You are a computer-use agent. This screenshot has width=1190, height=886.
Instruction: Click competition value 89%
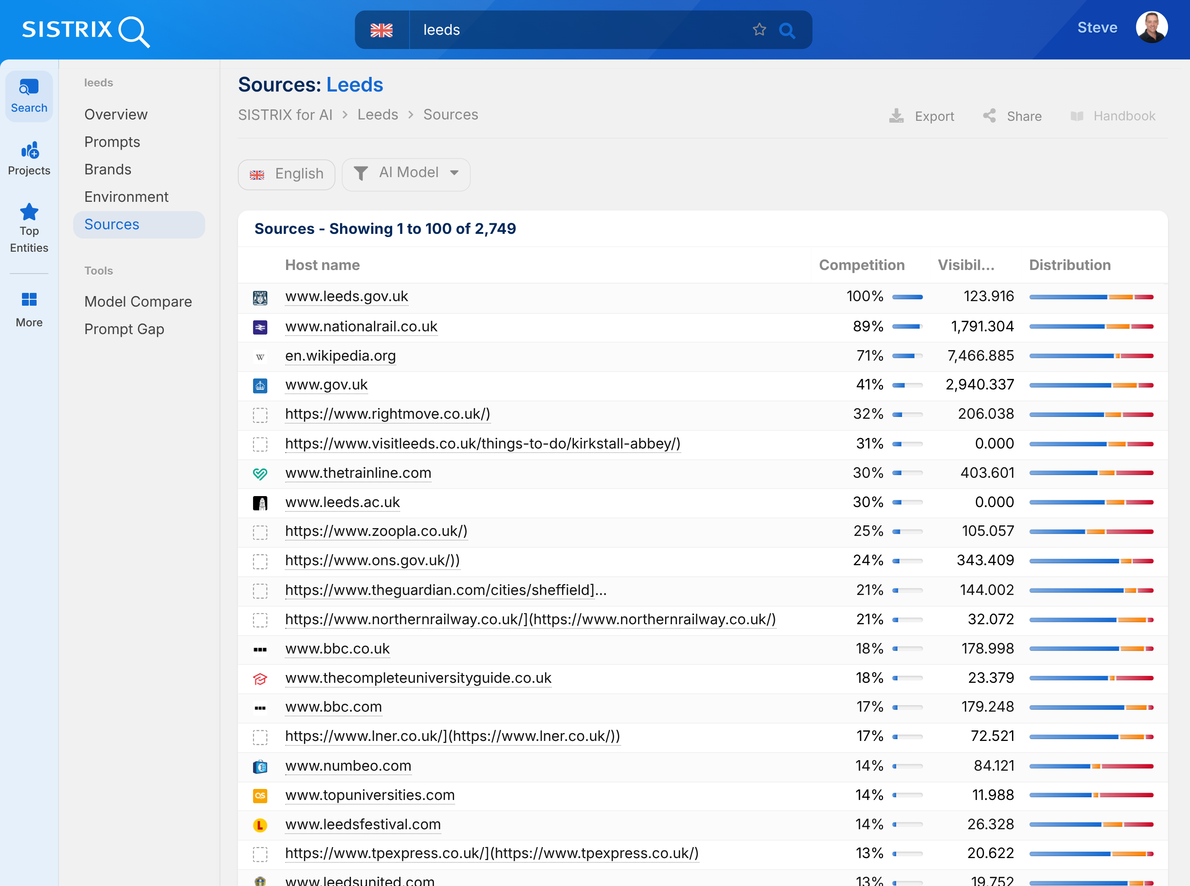868,326
